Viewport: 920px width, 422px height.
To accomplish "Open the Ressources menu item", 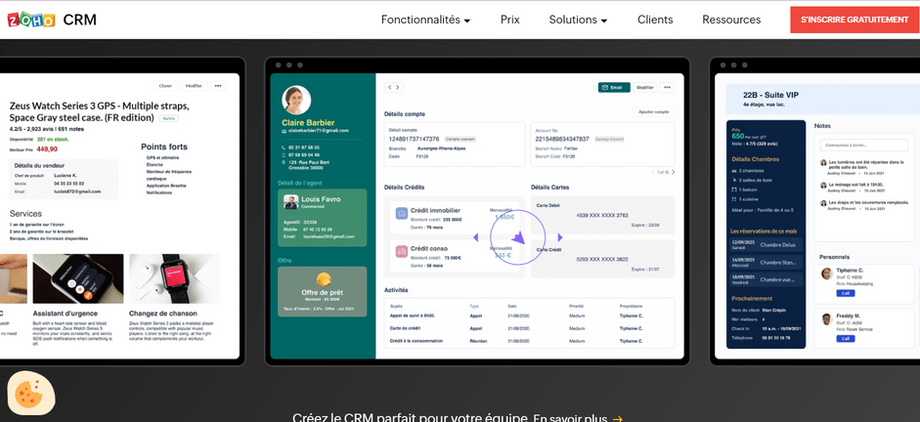I will click(x=731, y=20).
